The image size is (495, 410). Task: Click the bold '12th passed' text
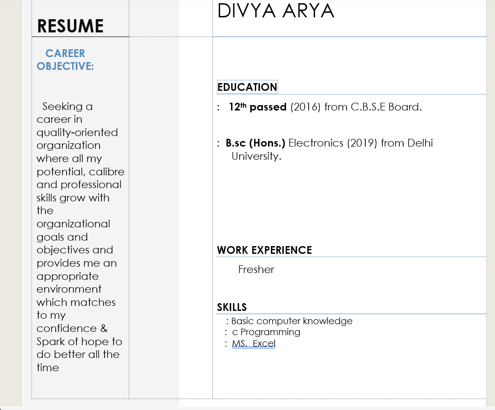(258, 107)
